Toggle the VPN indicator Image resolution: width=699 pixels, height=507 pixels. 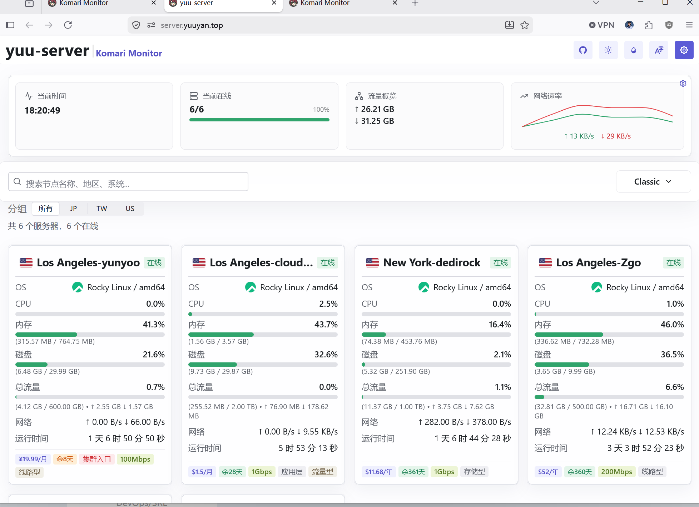tap(601, 25)
